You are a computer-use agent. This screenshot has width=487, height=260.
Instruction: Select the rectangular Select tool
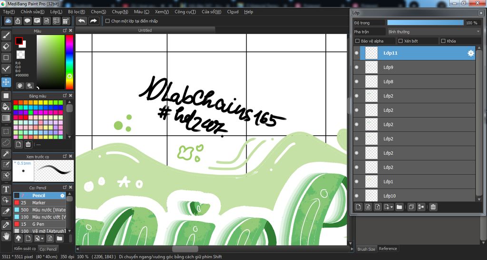(6, 131)
